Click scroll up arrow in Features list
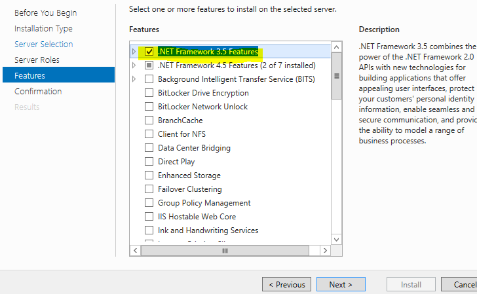477x294 pixels. [x=336, y=47]
